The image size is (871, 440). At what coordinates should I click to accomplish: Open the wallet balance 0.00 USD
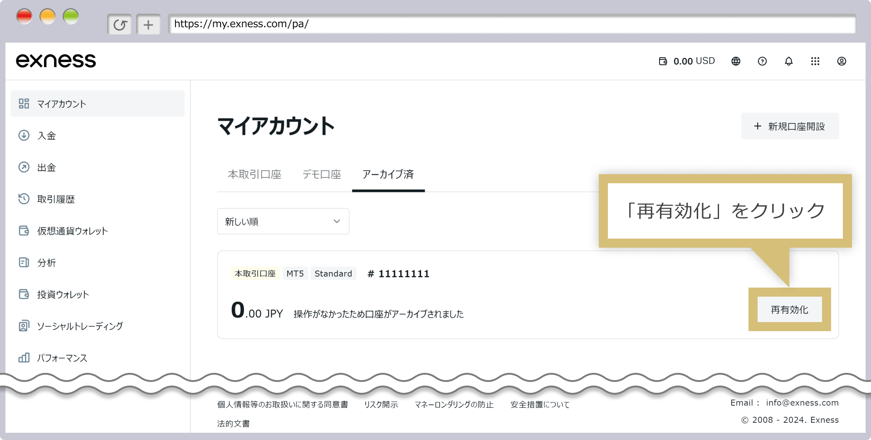(x=687, y=61)
